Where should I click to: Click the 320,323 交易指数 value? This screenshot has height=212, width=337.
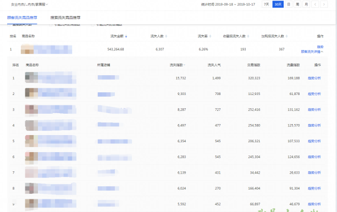coord(254,78)
